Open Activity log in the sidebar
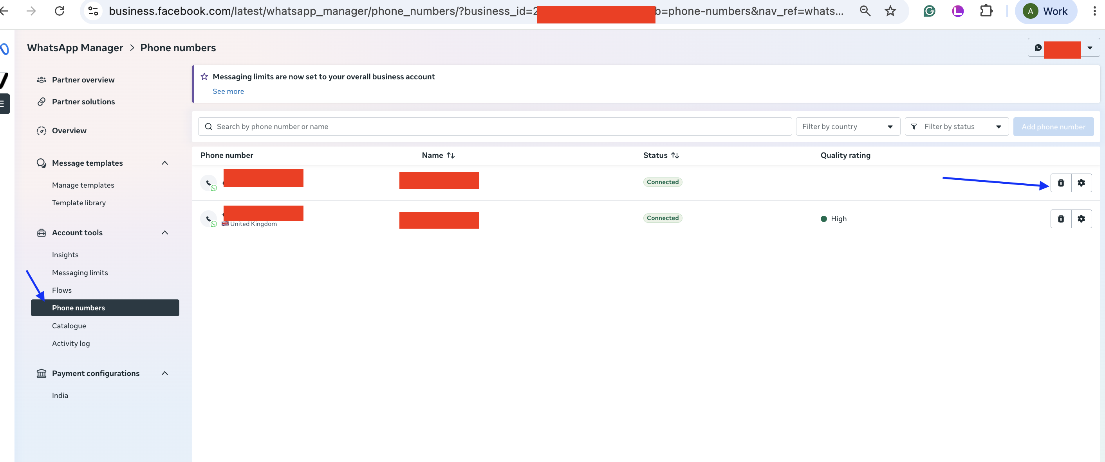Screen dimensions: 1105x462 pyautogui.click(x=71, y=344)
